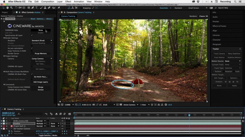Select the Type tool
This screenshot has height=137, width=245.
click(x=36, y=8)
